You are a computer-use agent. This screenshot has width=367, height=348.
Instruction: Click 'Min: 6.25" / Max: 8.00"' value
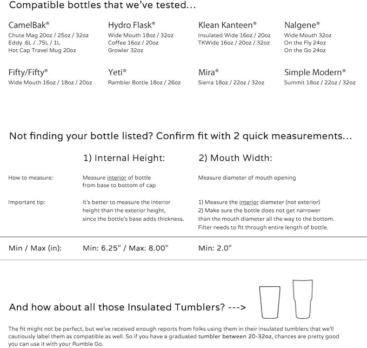coord(125,248)
